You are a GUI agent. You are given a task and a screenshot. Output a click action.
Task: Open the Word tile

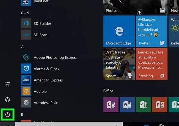pos(127,105)
